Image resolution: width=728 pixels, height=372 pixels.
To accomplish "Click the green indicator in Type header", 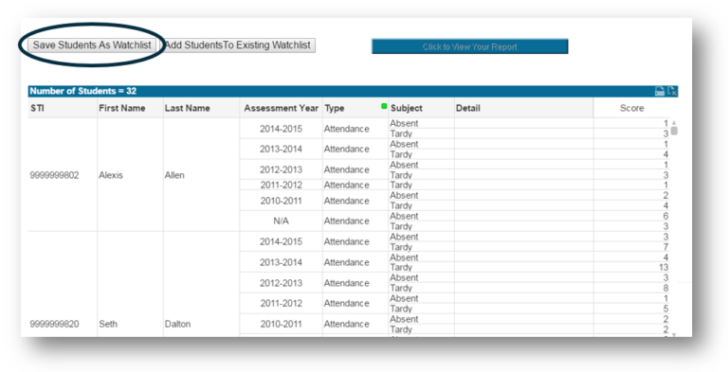I will click(384, 106).
